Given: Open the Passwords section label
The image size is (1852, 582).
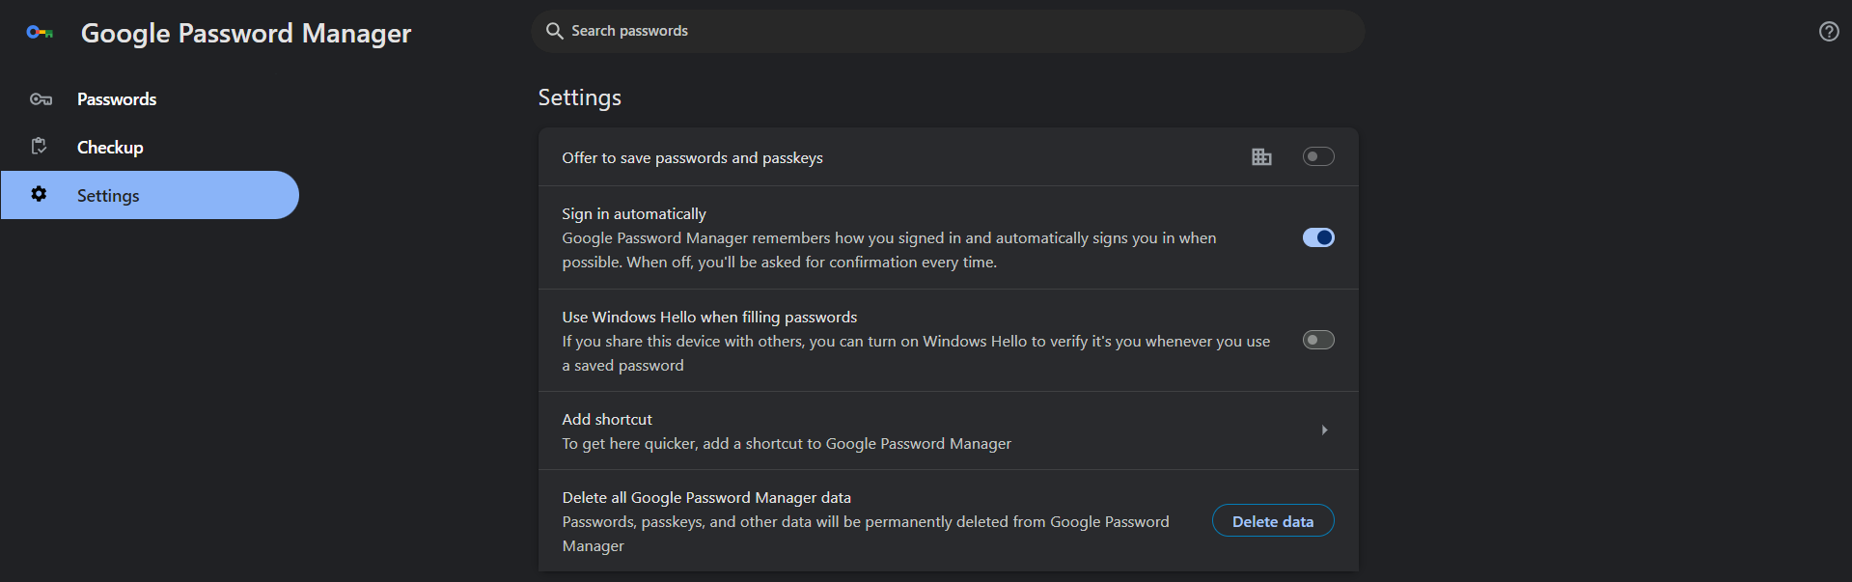Looking at the screenshot, I should (117, 99).
